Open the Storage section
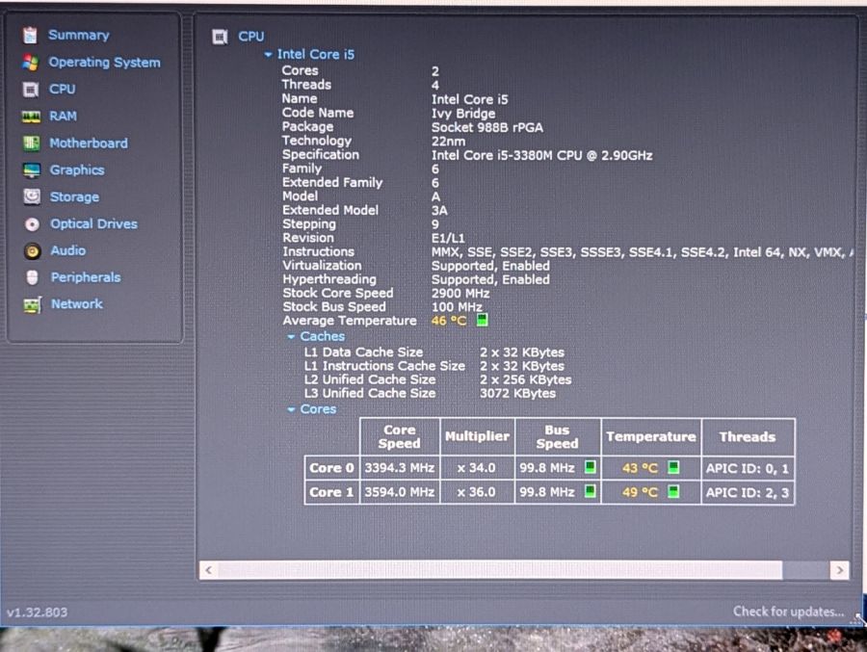 [x=74, y=196]
